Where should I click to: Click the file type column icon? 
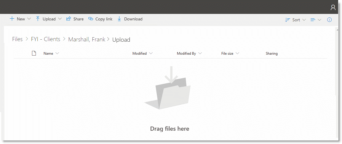point(34,53)
